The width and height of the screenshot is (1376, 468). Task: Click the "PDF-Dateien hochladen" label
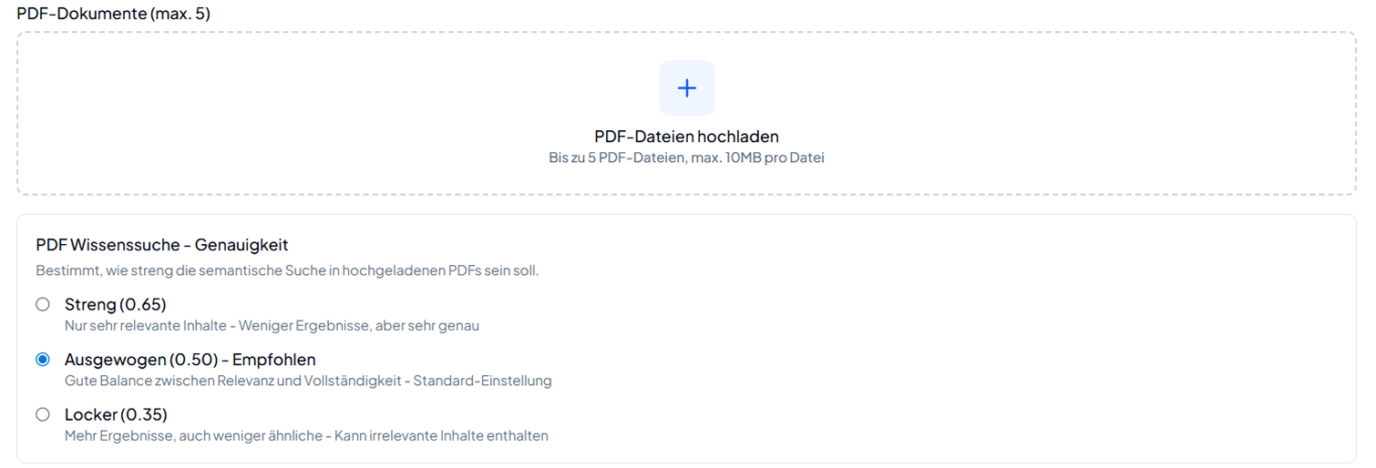[x=686, y=137]
